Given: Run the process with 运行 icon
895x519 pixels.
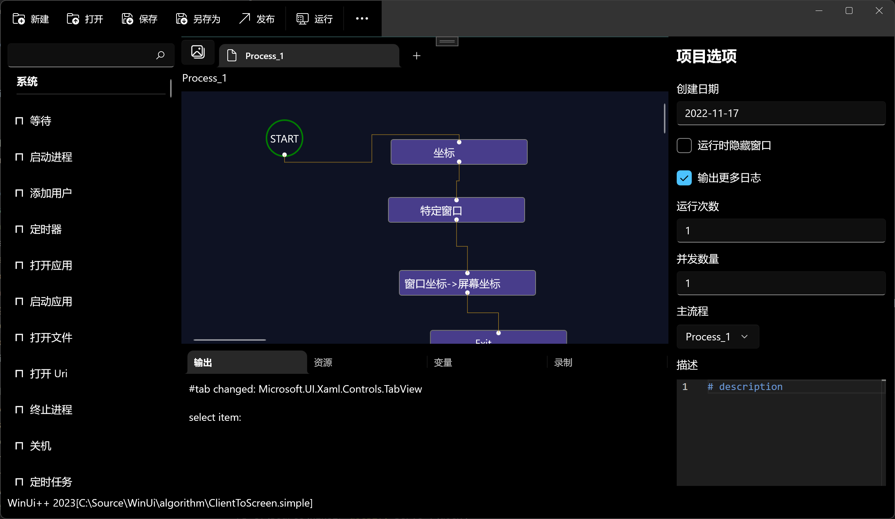Looking at the screenshot, I should (x=302, y=19).
